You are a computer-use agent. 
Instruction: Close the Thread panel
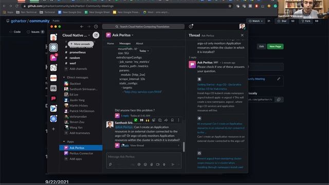tap(242, 35)
